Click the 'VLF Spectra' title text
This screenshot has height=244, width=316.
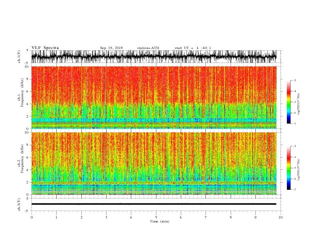coord(45,48)
